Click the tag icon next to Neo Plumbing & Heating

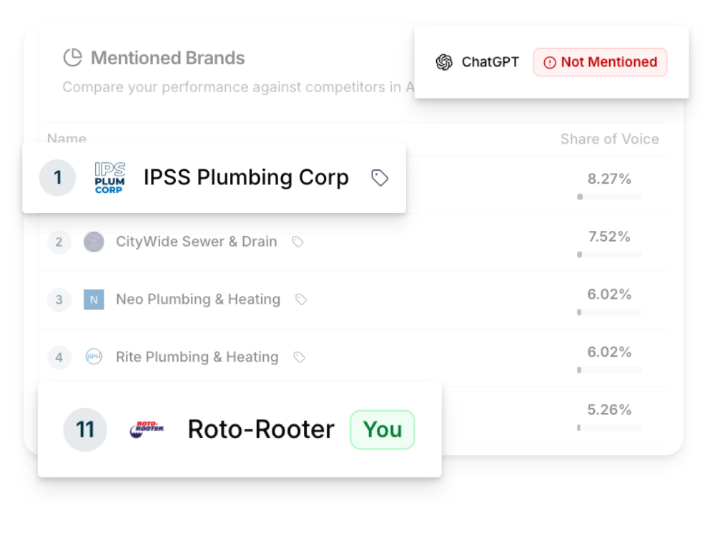(301, 299)
